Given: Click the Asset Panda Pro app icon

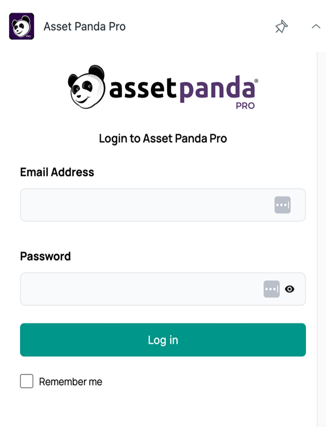Looking at the screenshot, I should coord(22,26).
